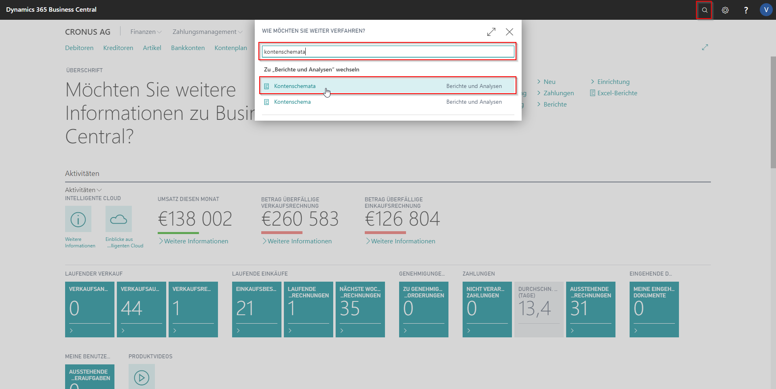Select the Kontenschema search result
Image resolution: width=776 pixels, height=389 pixels.
(388, 102)
